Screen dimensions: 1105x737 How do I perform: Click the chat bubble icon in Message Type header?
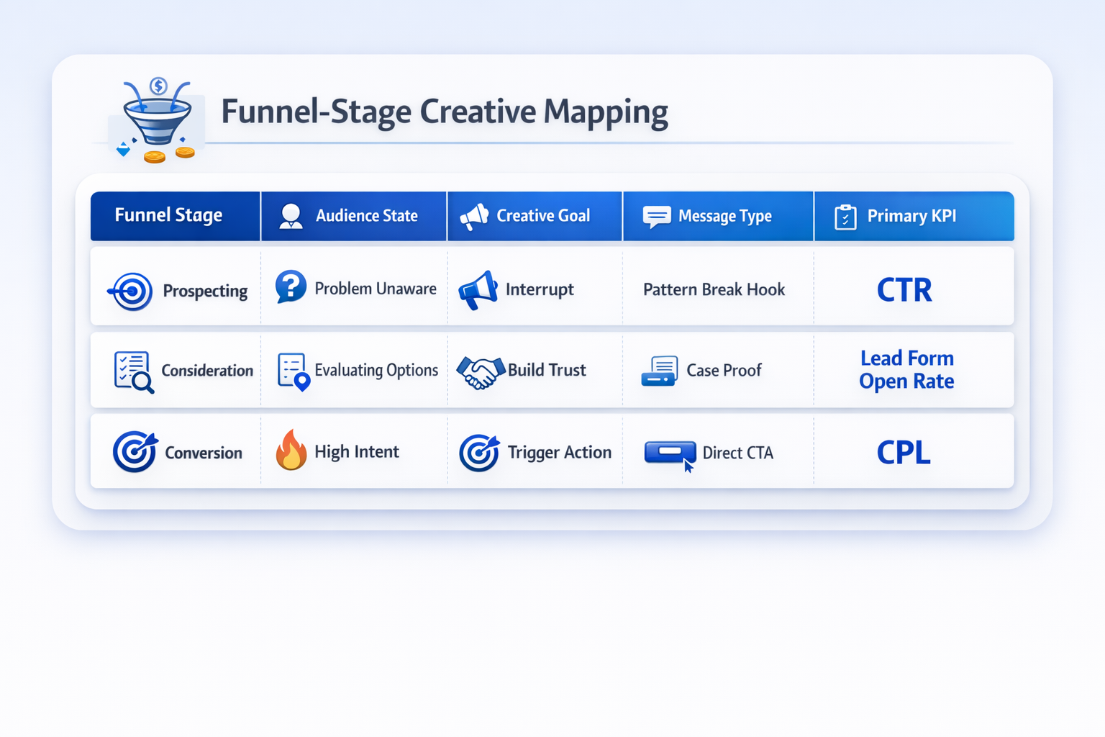[656, 216]
